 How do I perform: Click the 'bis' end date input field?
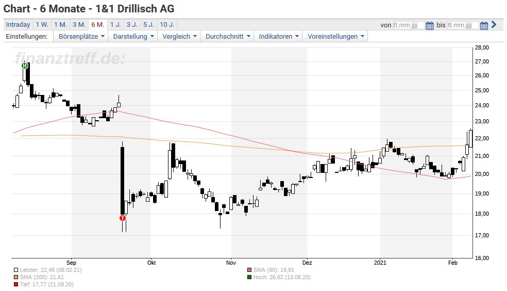463,25
